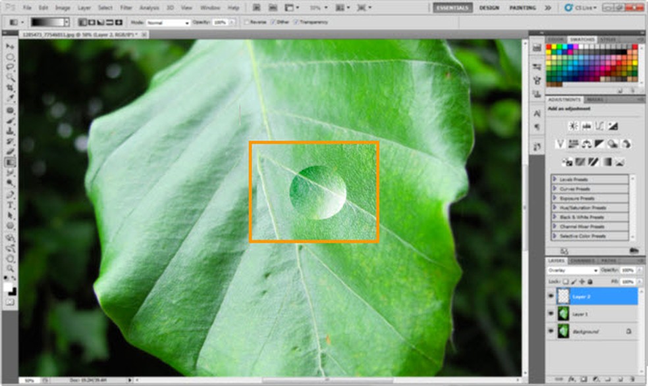This screenshot has width=648, height=386.
Task: Open the gradient Mode dropdown
Action: pos(168,22)
